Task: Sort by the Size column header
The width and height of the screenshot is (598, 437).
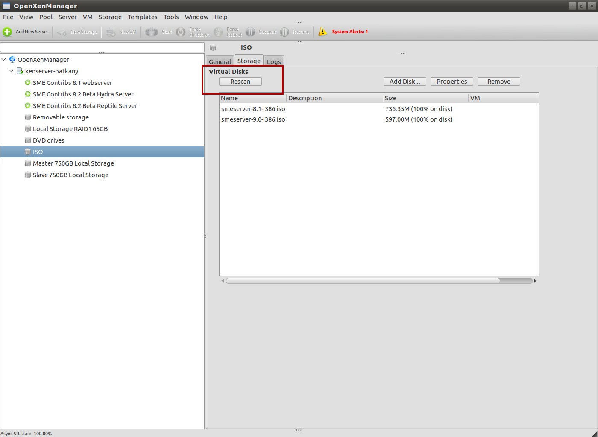Action: coord(425,98)
